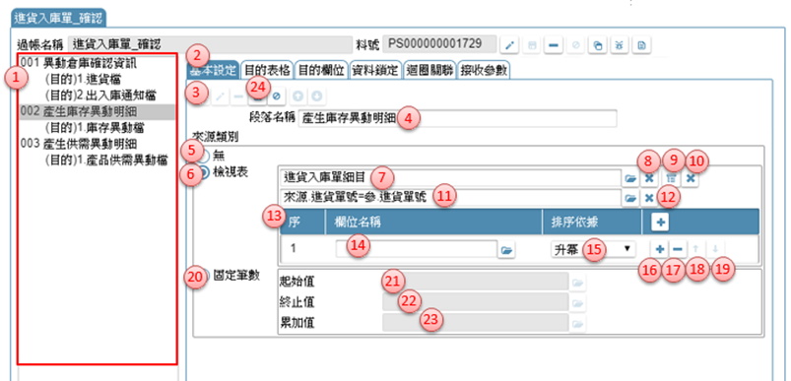Click the round up-arrow icon in section toolbar
The width and height of the screenshot is (791, 381).
click(x=298, y=95)
